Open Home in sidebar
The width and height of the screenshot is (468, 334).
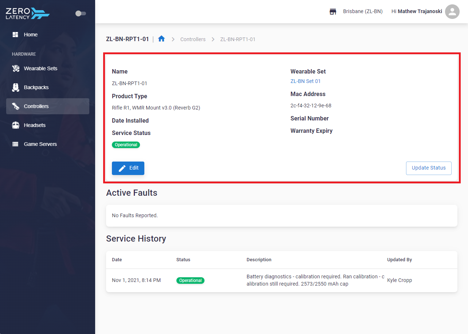point(48,35)
